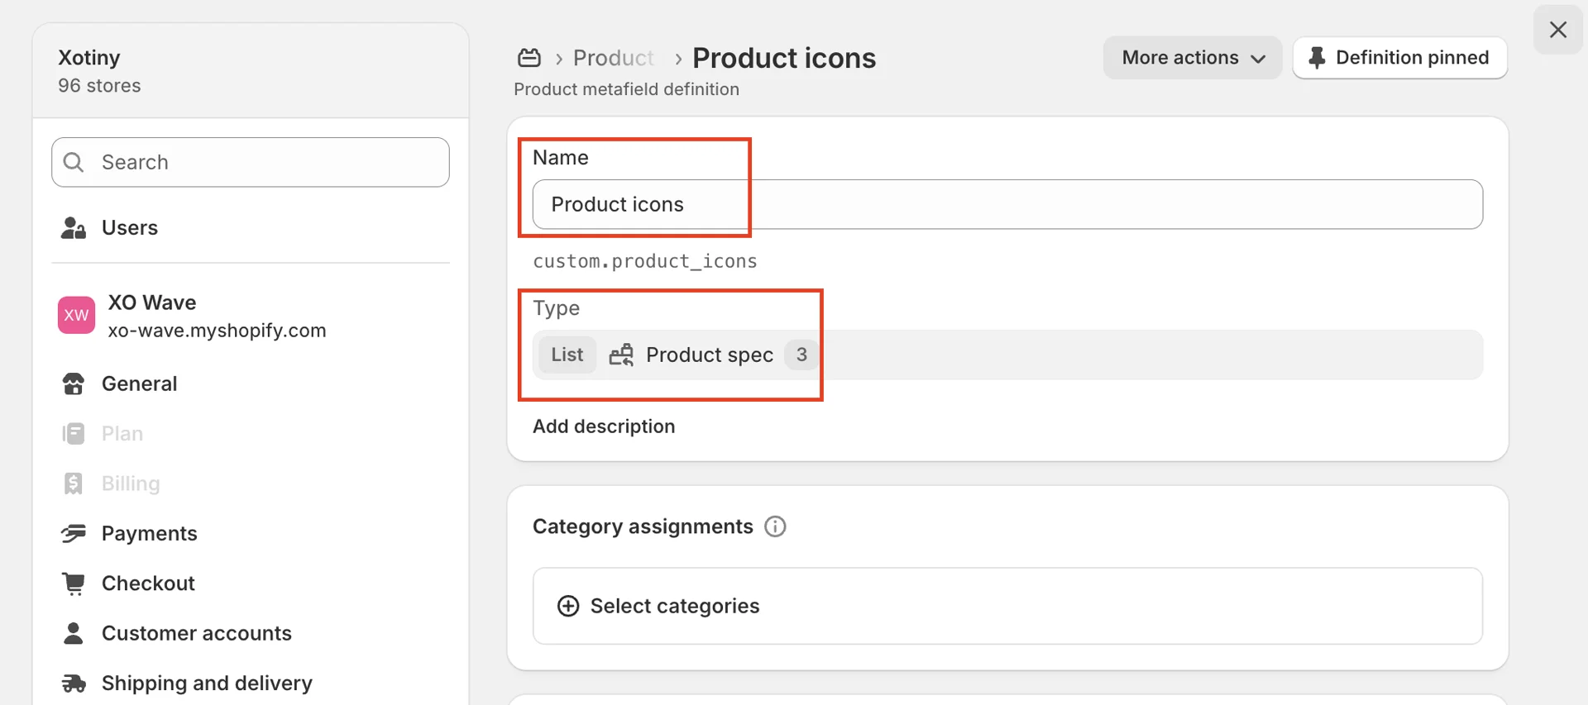Click the Customer accounts person icon
Screen dimensions: 1588x705
point(74,633)
